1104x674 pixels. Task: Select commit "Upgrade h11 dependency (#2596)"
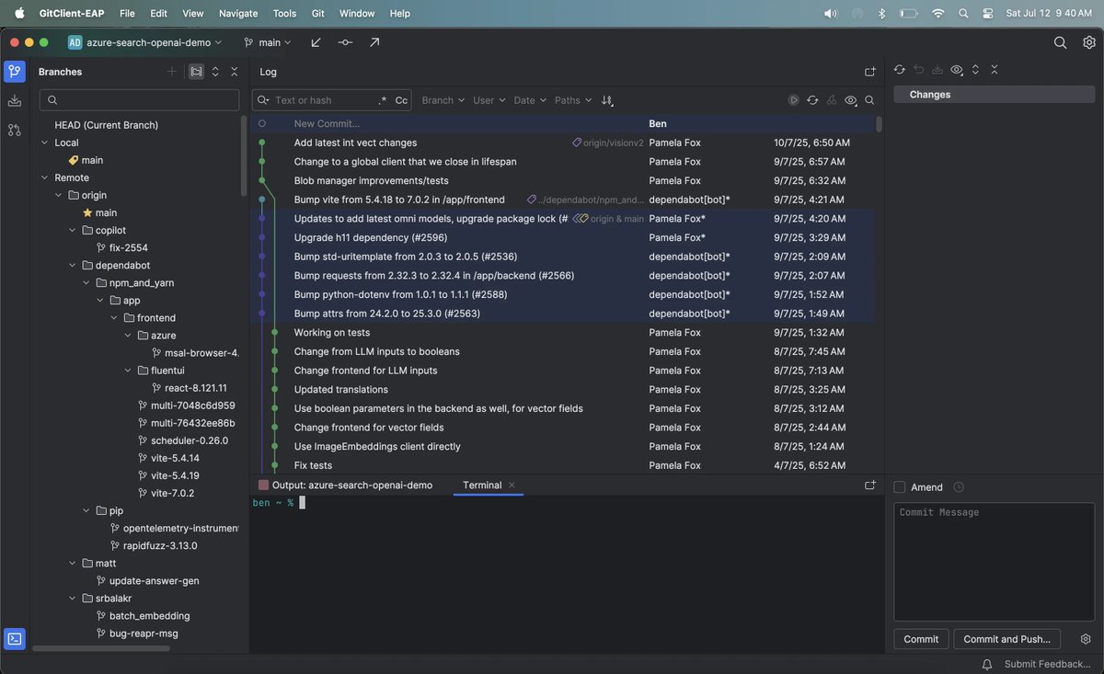point(563,237)
